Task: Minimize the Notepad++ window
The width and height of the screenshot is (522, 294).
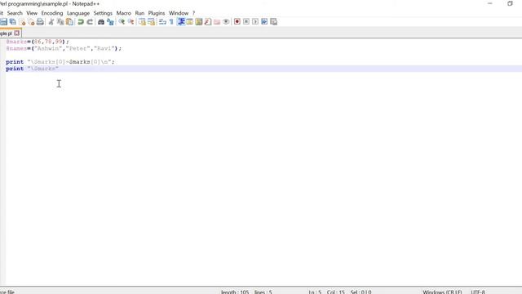Action: coord(489,3)
